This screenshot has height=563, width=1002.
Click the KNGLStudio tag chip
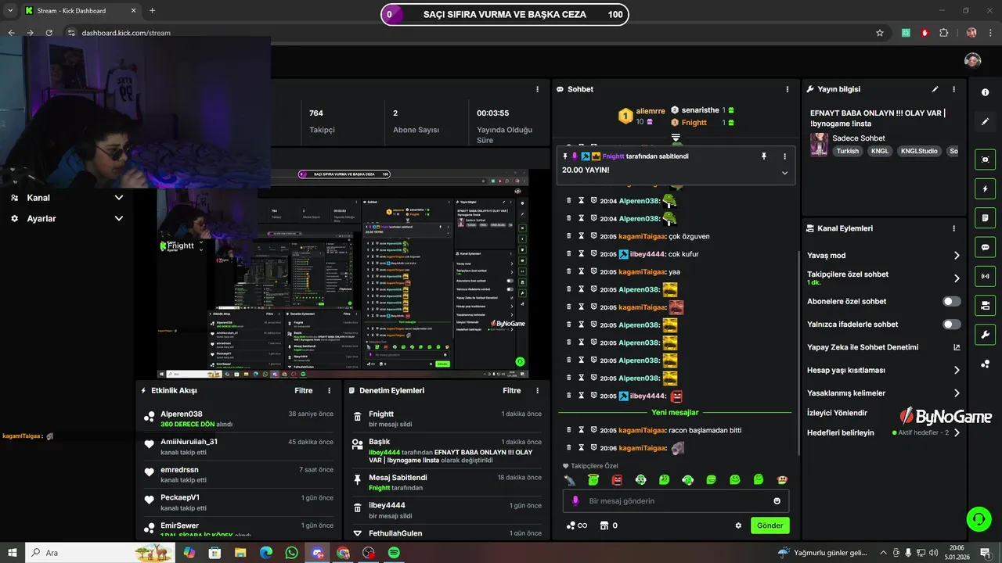coord(919,151)
